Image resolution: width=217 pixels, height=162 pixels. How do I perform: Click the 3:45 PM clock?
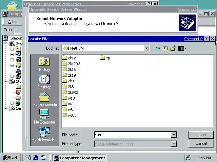coord(204,158)
